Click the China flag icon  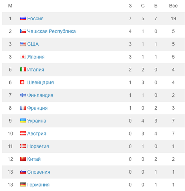pyautogui.click(x=23, y=159)
